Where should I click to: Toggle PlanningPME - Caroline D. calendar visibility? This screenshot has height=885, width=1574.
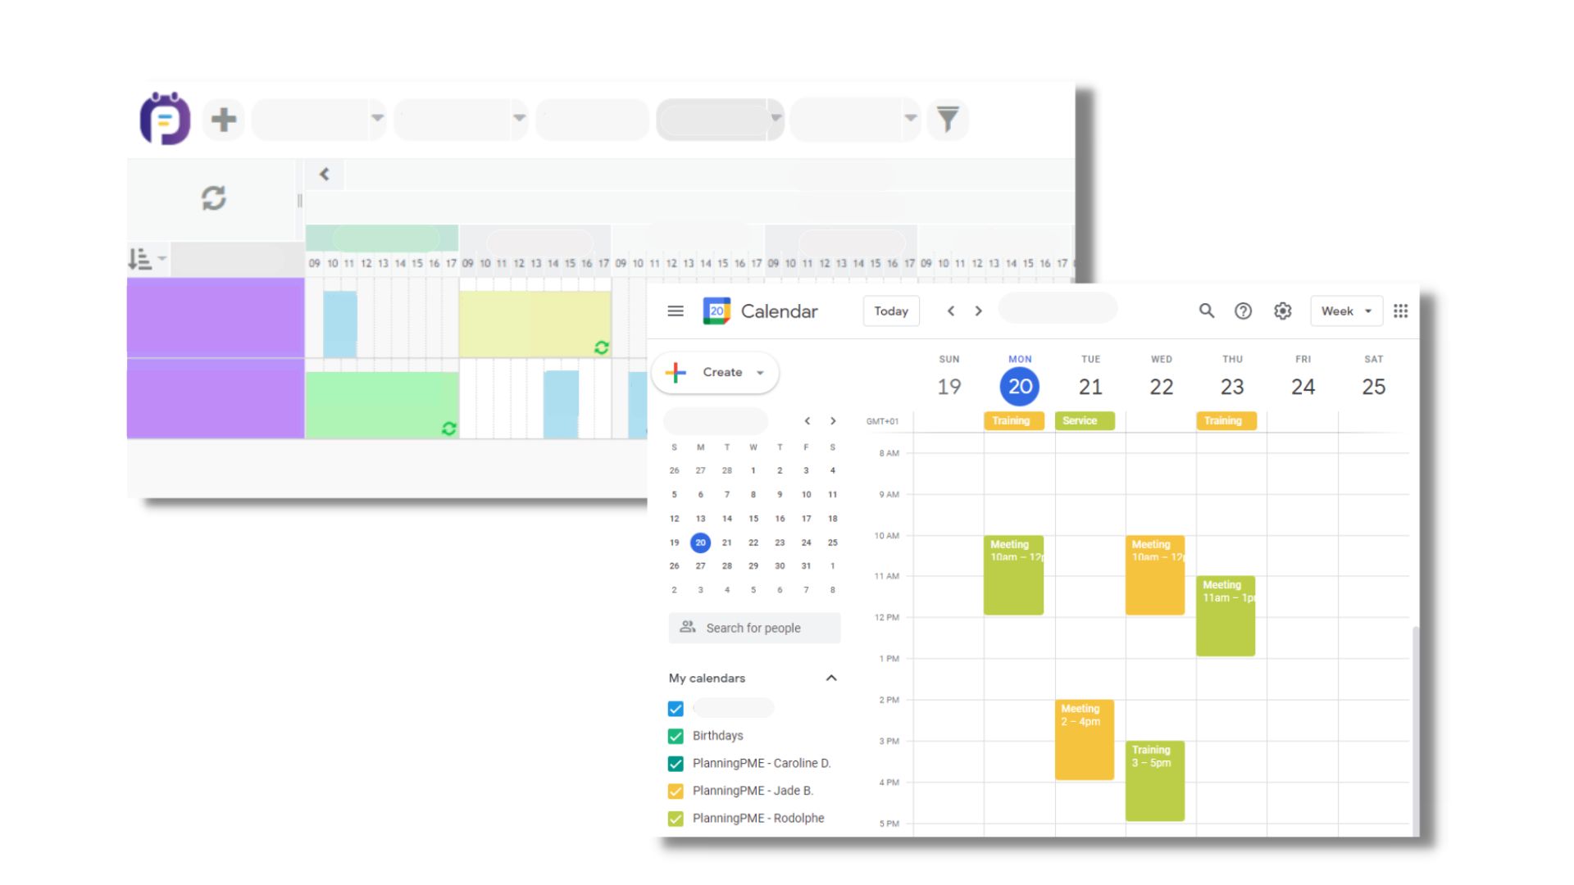[x=676, y=763]
